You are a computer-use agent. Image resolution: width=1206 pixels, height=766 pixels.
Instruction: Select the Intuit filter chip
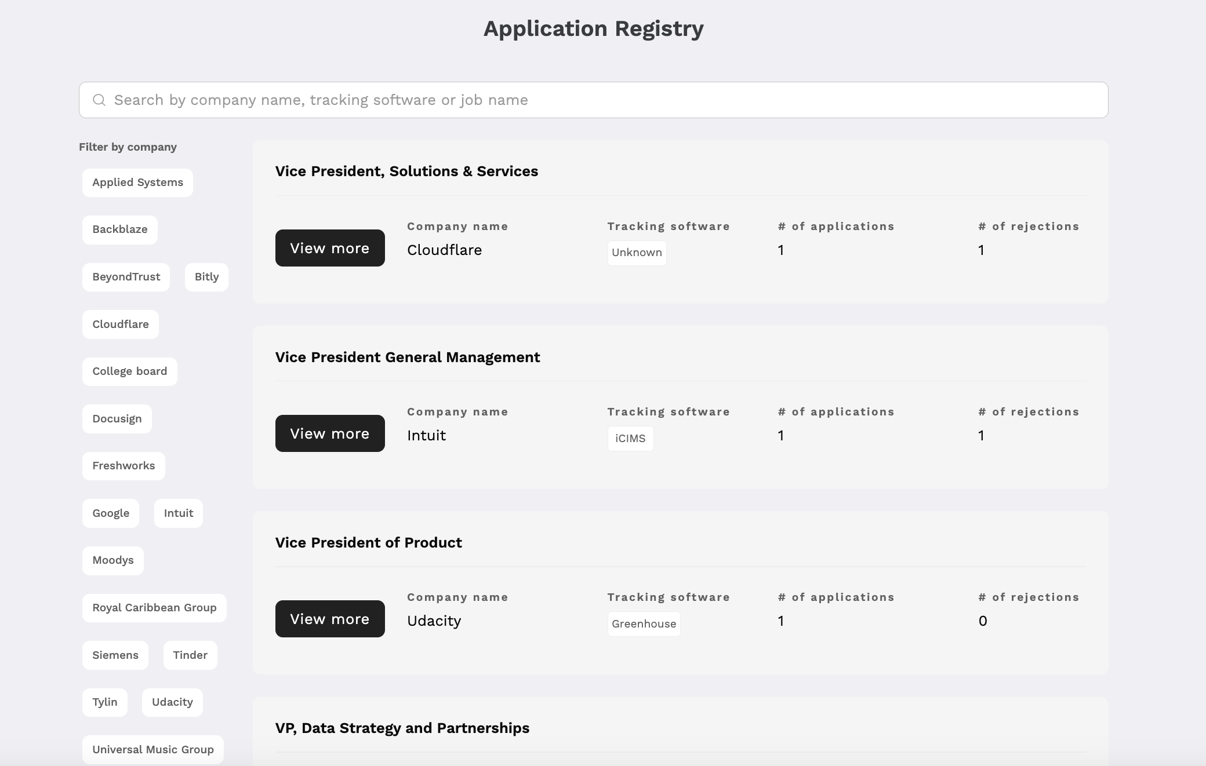(x=179, y=513)
